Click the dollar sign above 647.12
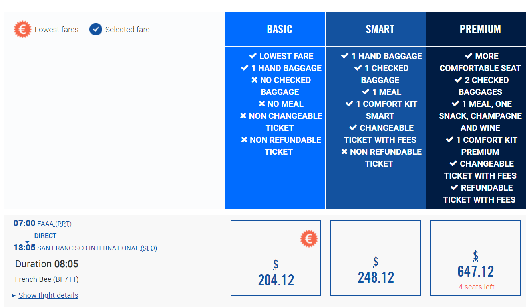Image resolution: width=531 pixels, height=307 pixels. click(476, 256)
